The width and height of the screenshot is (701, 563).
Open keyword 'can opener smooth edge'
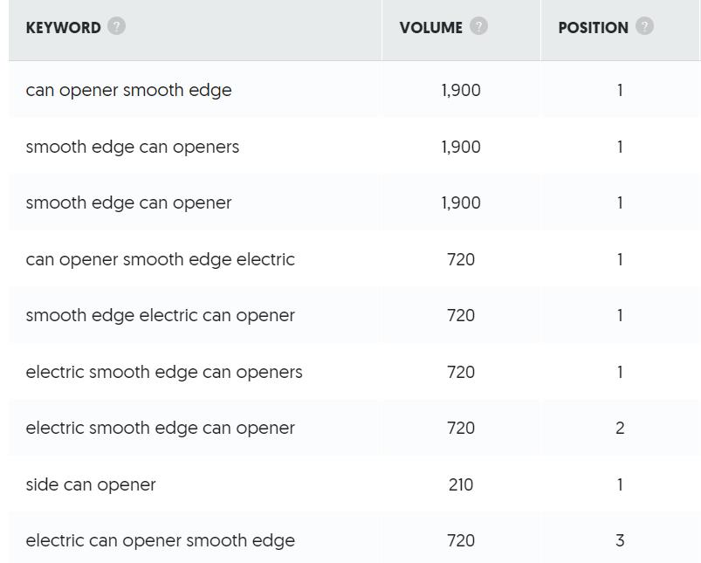point(129,91)
